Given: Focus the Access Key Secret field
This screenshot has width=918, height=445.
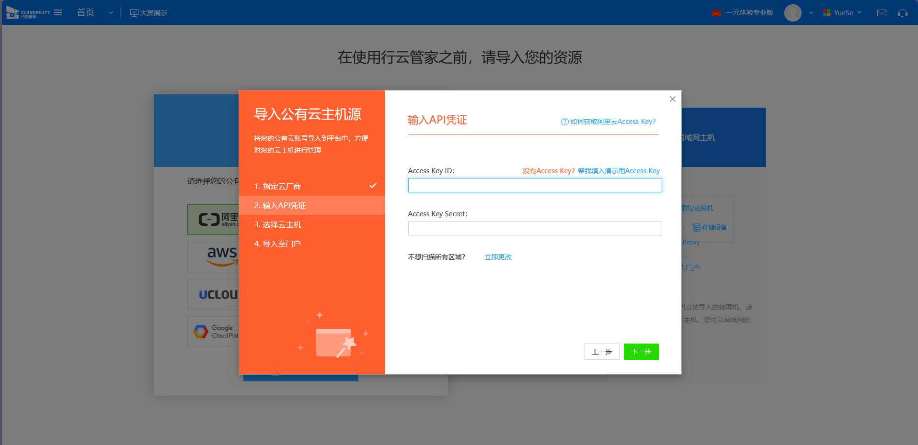Looking at the screenshot, I should (x=535, y=228).
